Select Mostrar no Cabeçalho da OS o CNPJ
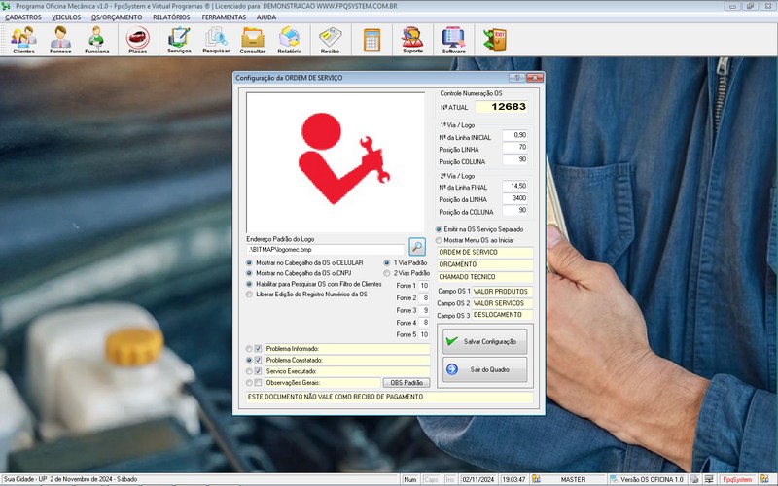The width and height of the screenshot is (778, 486). (250, 273)
